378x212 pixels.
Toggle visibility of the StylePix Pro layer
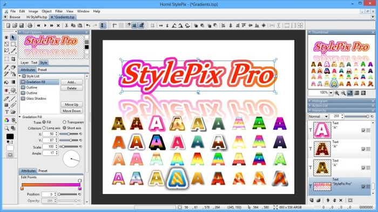[x=363, y=187]
